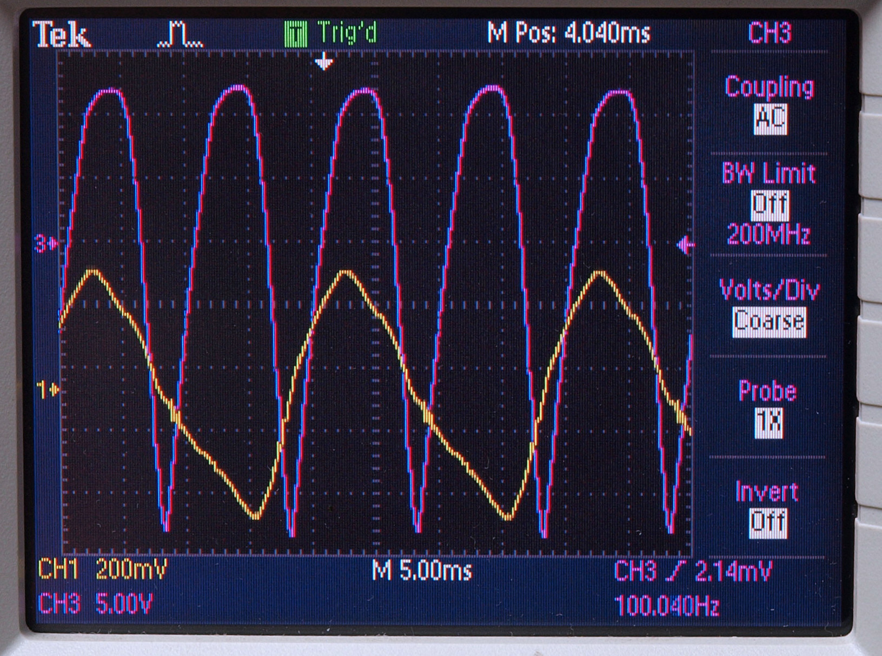The image size is (882, 656).
Task: Click the CH1 200mV scale readout
Action: pyautogui.click(x=103, y=570)
